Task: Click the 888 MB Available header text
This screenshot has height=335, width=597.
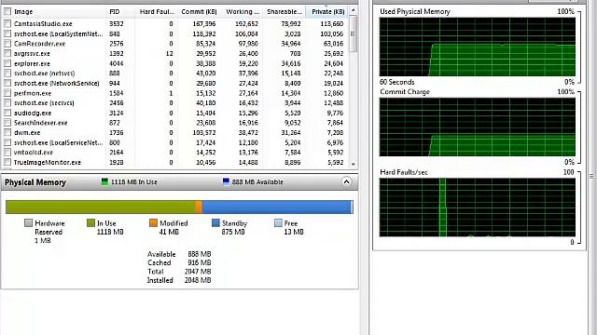Action: click(x=257, y=182)
